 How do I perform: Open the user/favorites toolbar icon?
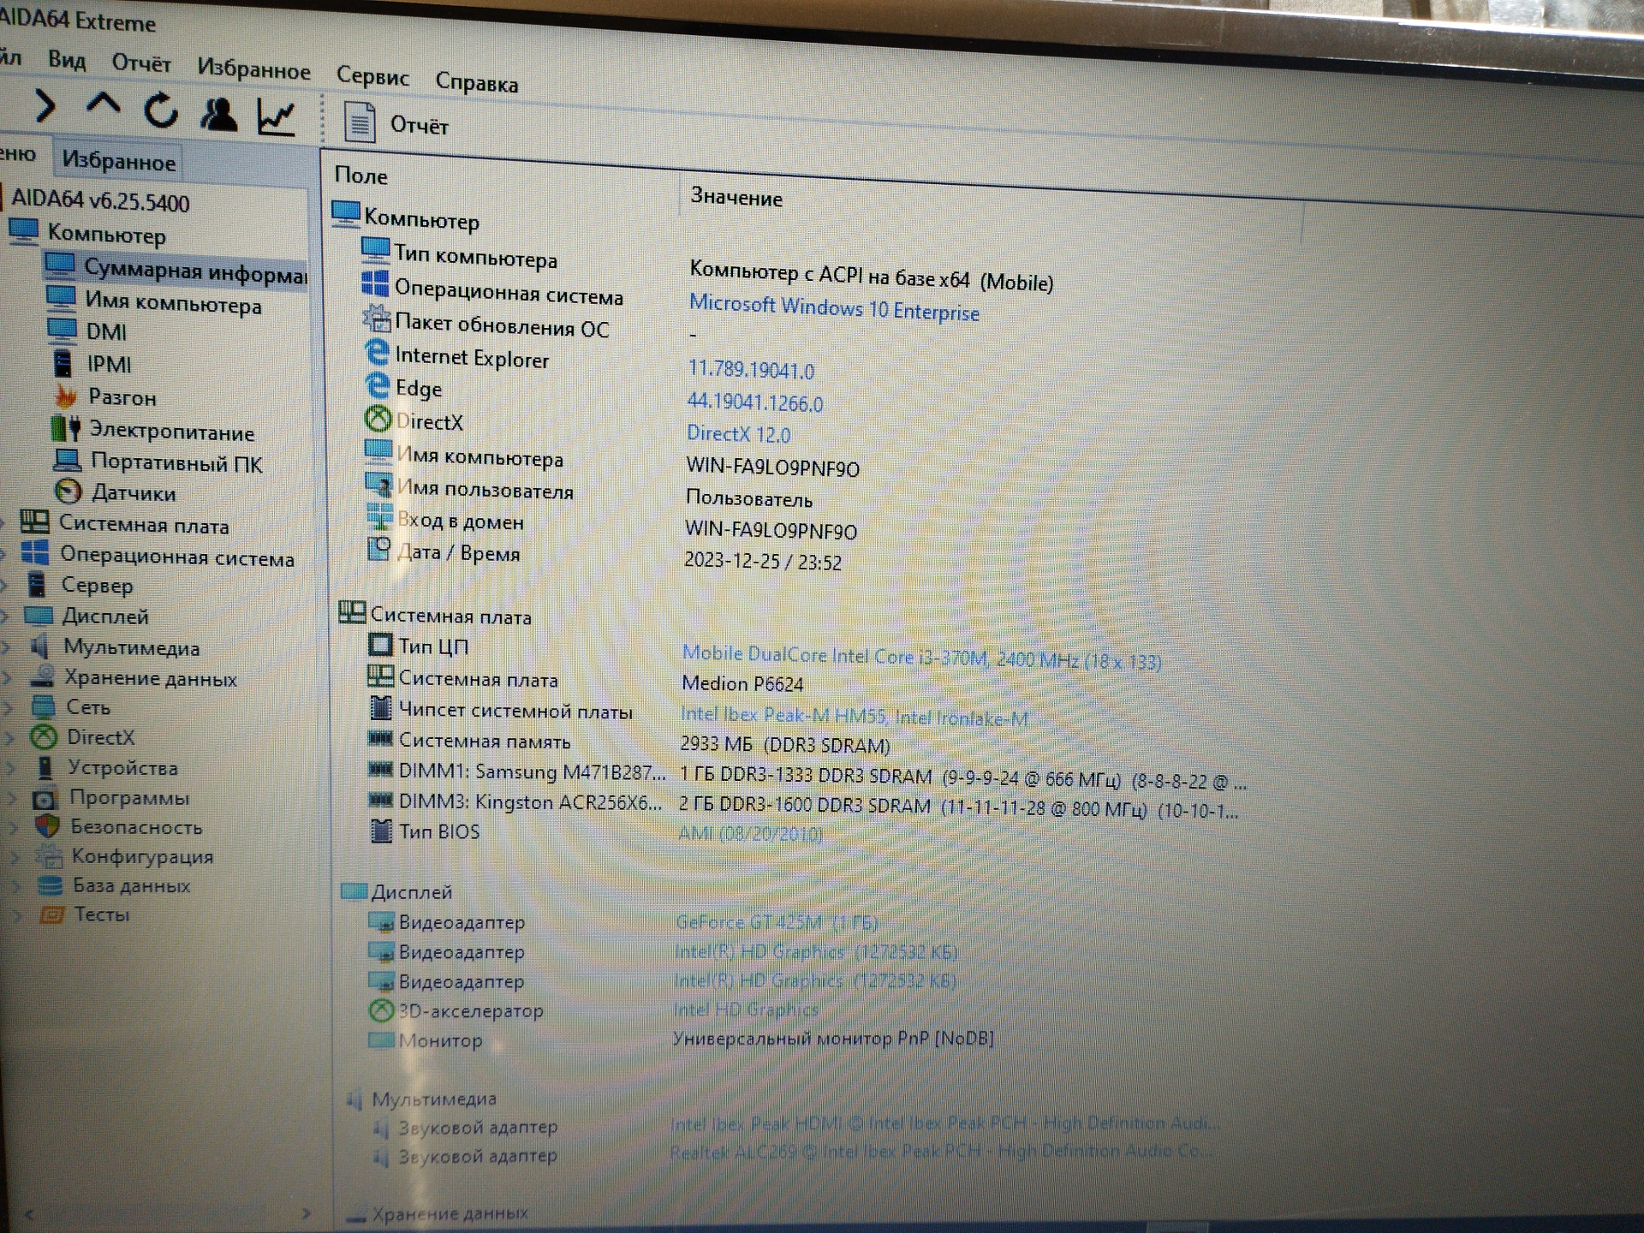pos(218,114)
